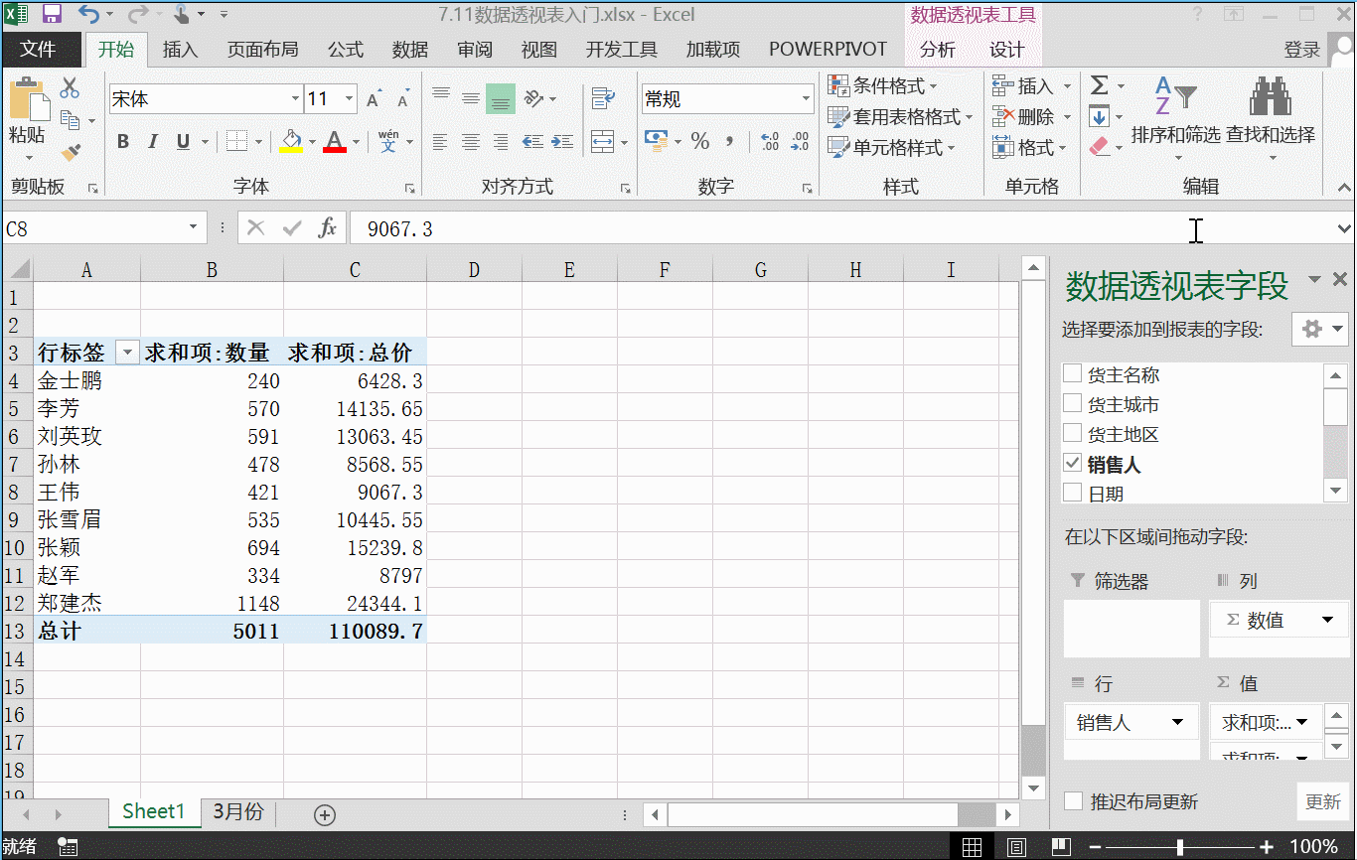The height and width of the screenshot is (860, 1357).
Task: Uncheck the 销售人 field checkbox
Action: pyautogui.click(x=1072, y=462)
